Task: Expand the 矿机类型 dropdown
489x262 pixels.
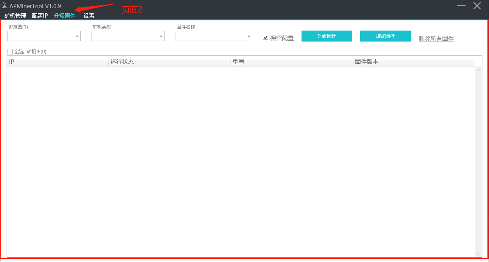Action: click(161, 36)
